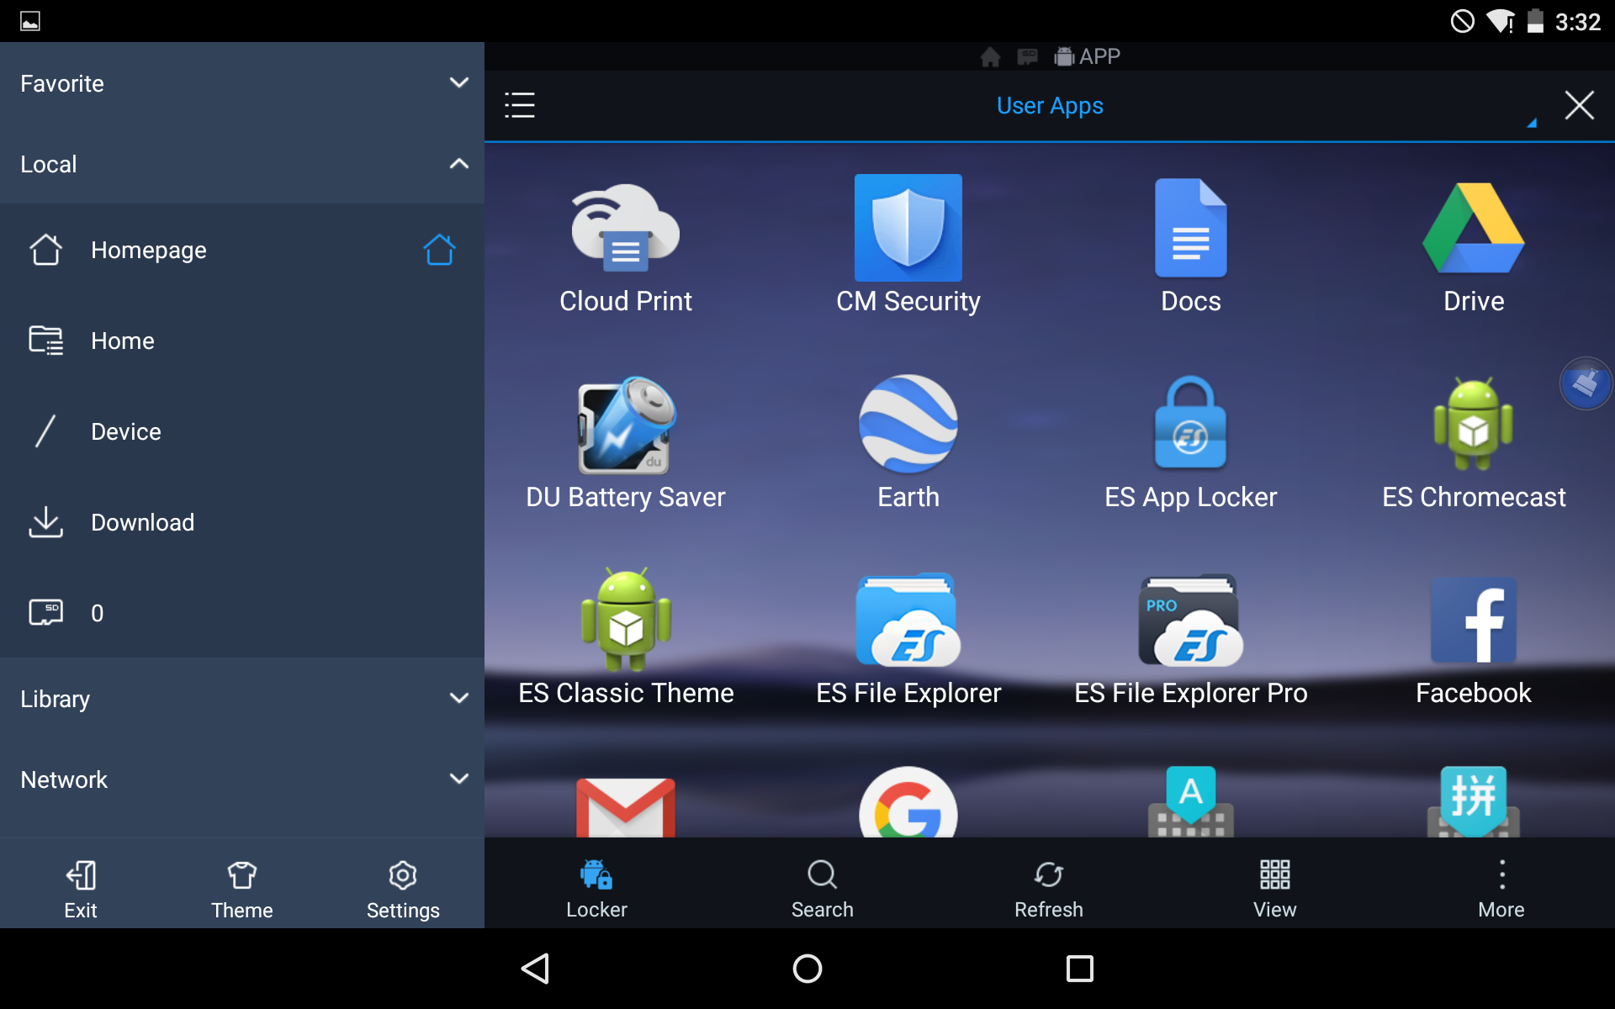Screen dimensions: 1615x1009
Task: Open the User Apps category dropdown
Action: click(x=1050, y=106)
